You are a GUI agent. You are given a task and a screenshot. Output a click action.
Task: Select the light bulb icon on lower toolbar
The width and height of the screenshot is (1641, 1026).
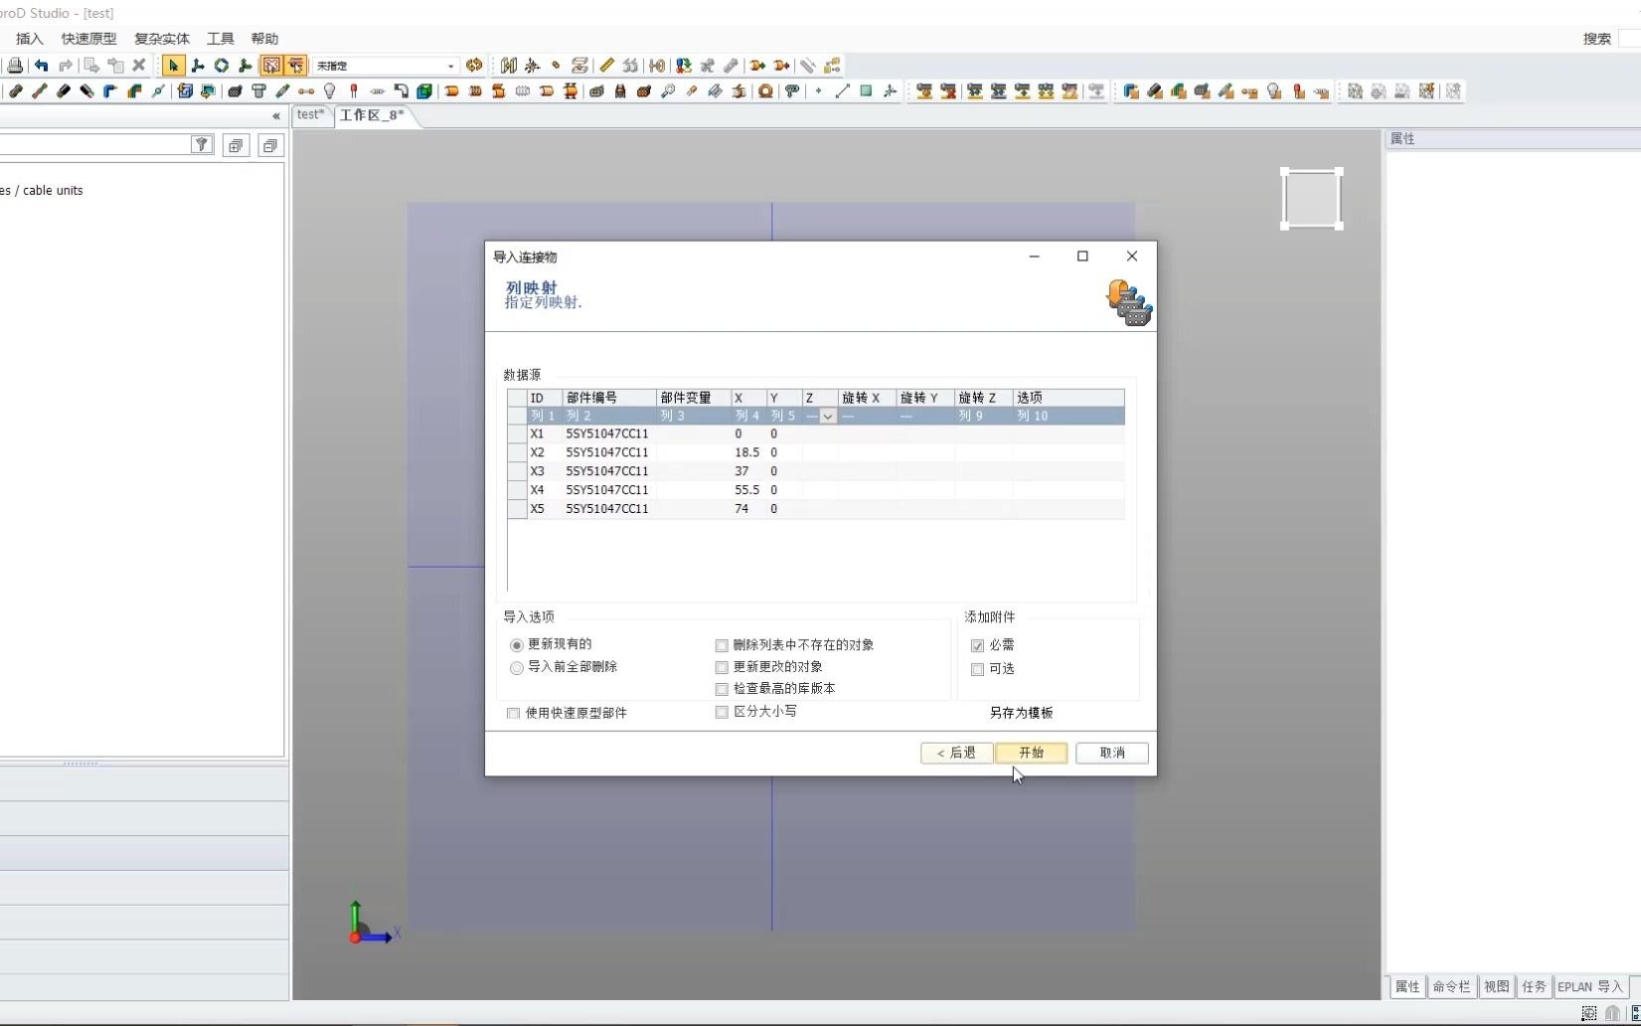[329, 91]
